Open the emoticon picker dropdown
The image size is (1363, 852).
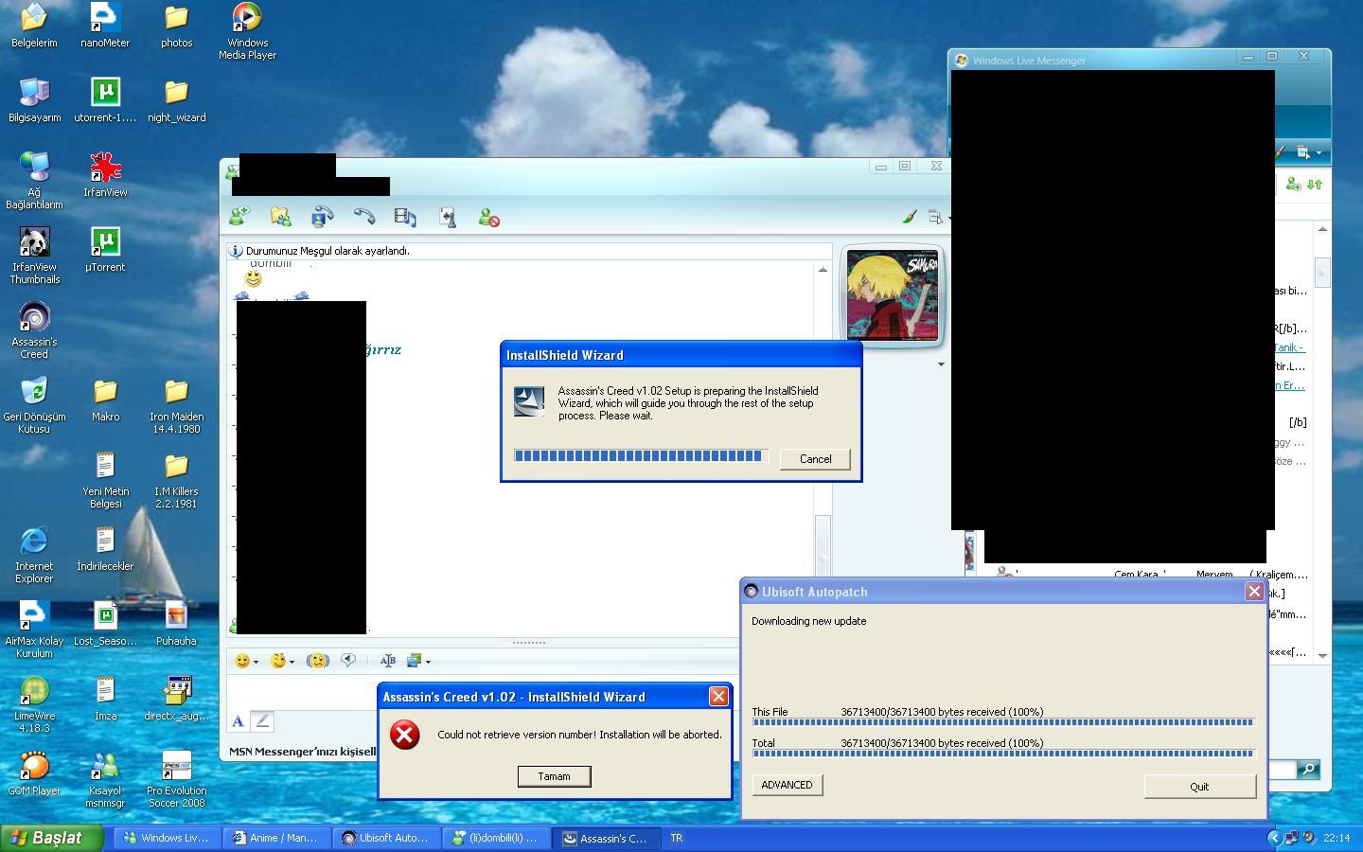246,661
